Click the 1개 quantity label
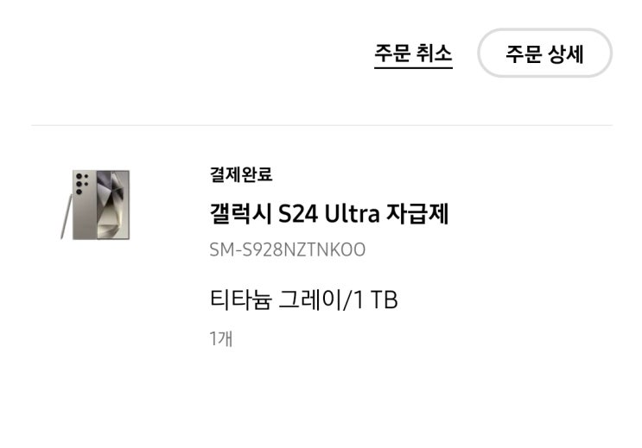This screenshot has height=448, width=642. click(221, 338)
